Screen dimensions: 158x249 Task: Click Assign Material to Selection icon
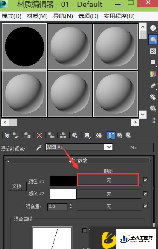tap(27, 135)
